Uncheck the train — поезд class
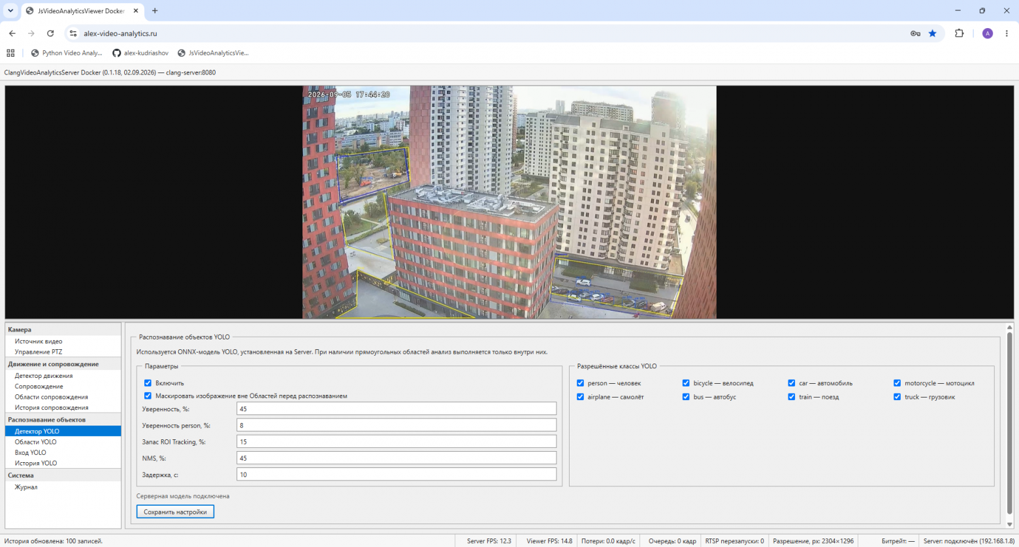1019x547 pixels. pyautogui.click(x=792, y=397)
